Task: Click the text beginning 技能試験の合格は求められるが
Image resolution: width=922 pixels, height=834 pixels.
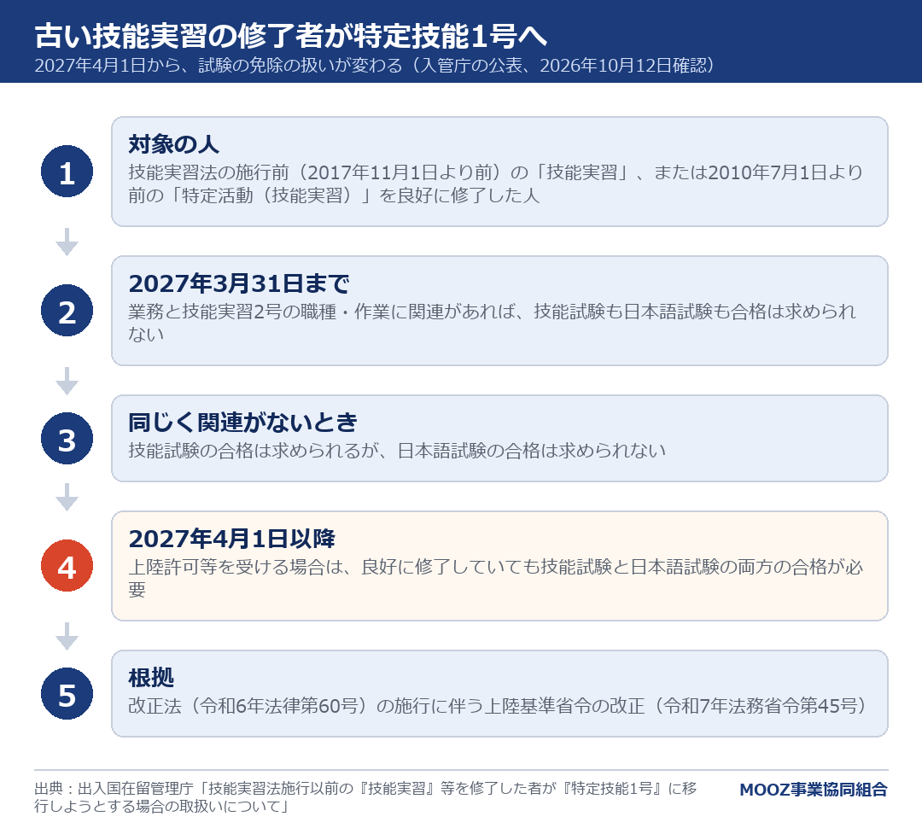Action: pyautogui.click(x=397, y=451)
